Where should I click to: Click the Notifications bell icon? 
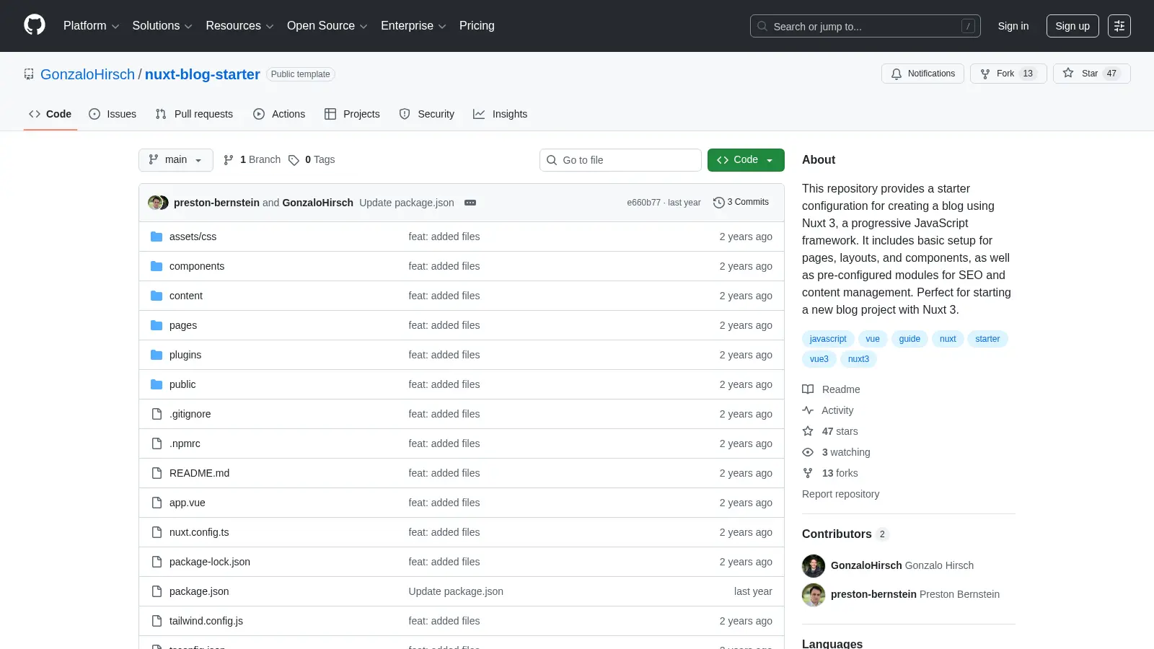pos(897,74)
